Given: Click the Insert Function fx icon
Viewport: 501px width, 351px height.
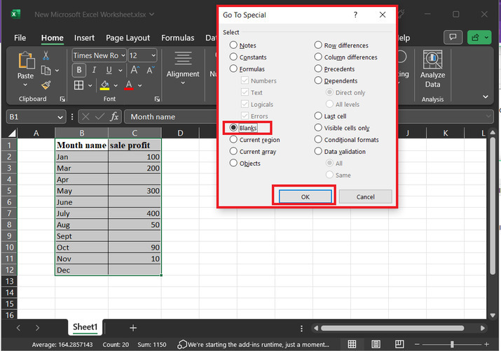Looking at the screenshot, I should pos(114,117).
